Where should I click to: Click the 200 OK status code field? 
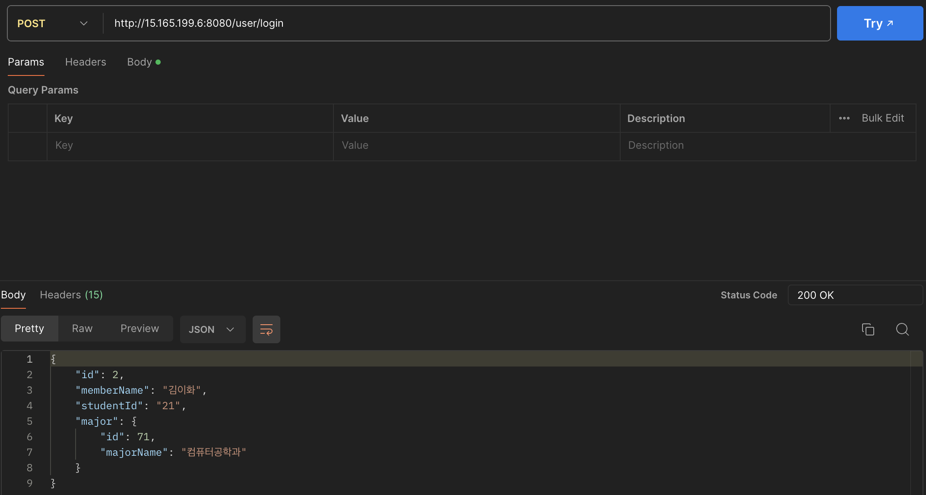coord(855,295)
